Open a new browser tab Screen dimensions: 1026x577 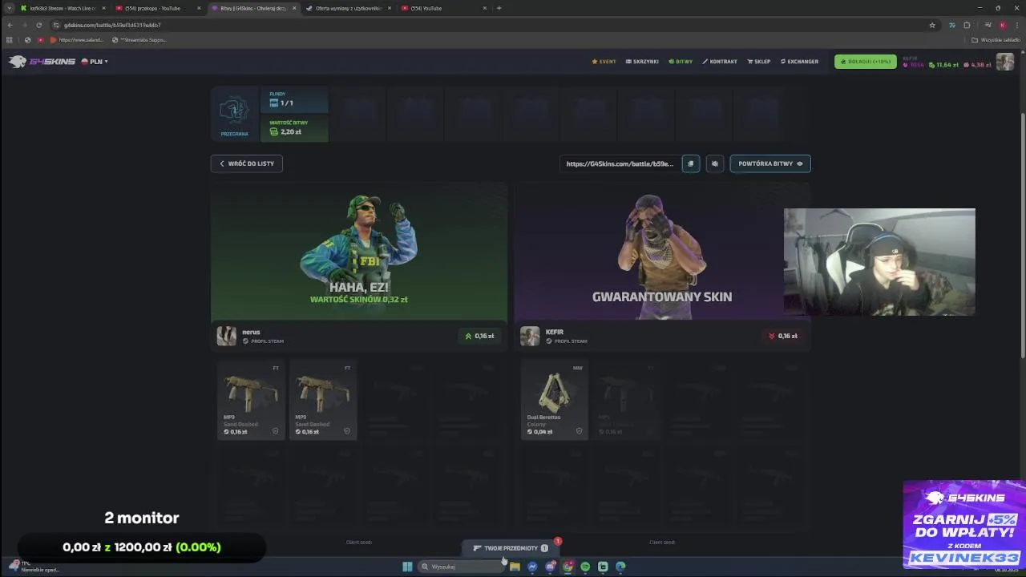[499, 8]
